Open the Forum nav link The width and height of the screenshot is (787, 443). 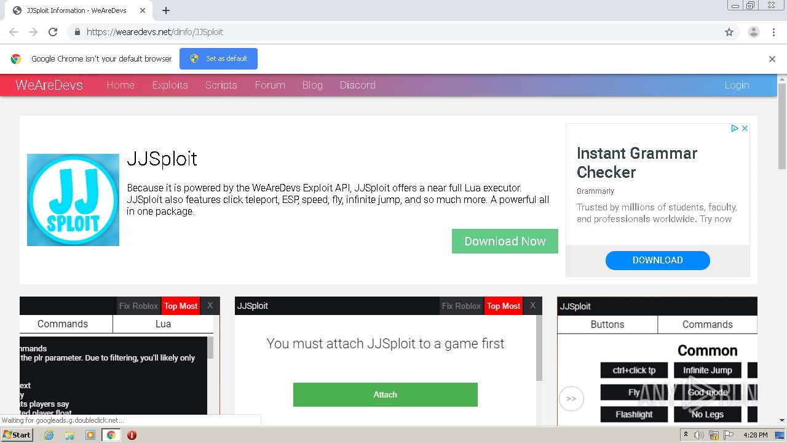[x=270, y=85]
